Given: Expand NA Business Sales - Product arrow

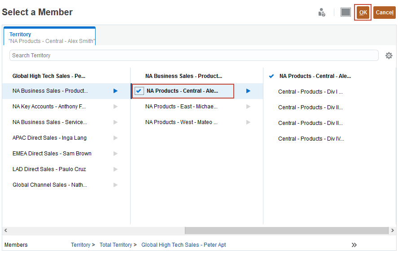Looking at the screenshot, I should click(115, 91).
